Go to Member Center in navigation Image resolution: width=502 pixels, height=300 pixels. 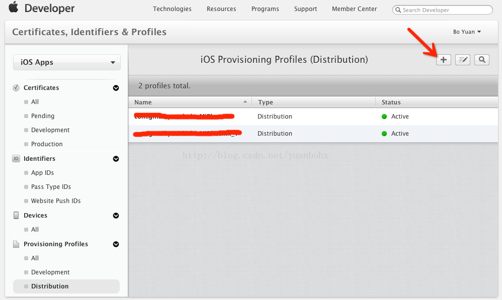click(354, 9)
